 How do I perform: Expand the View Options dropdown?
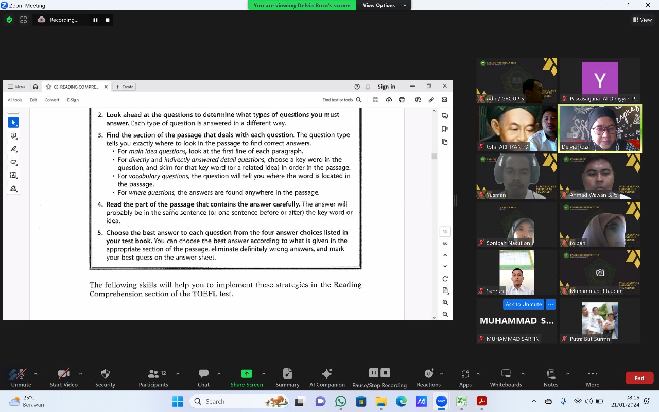[x=384, y=5]
